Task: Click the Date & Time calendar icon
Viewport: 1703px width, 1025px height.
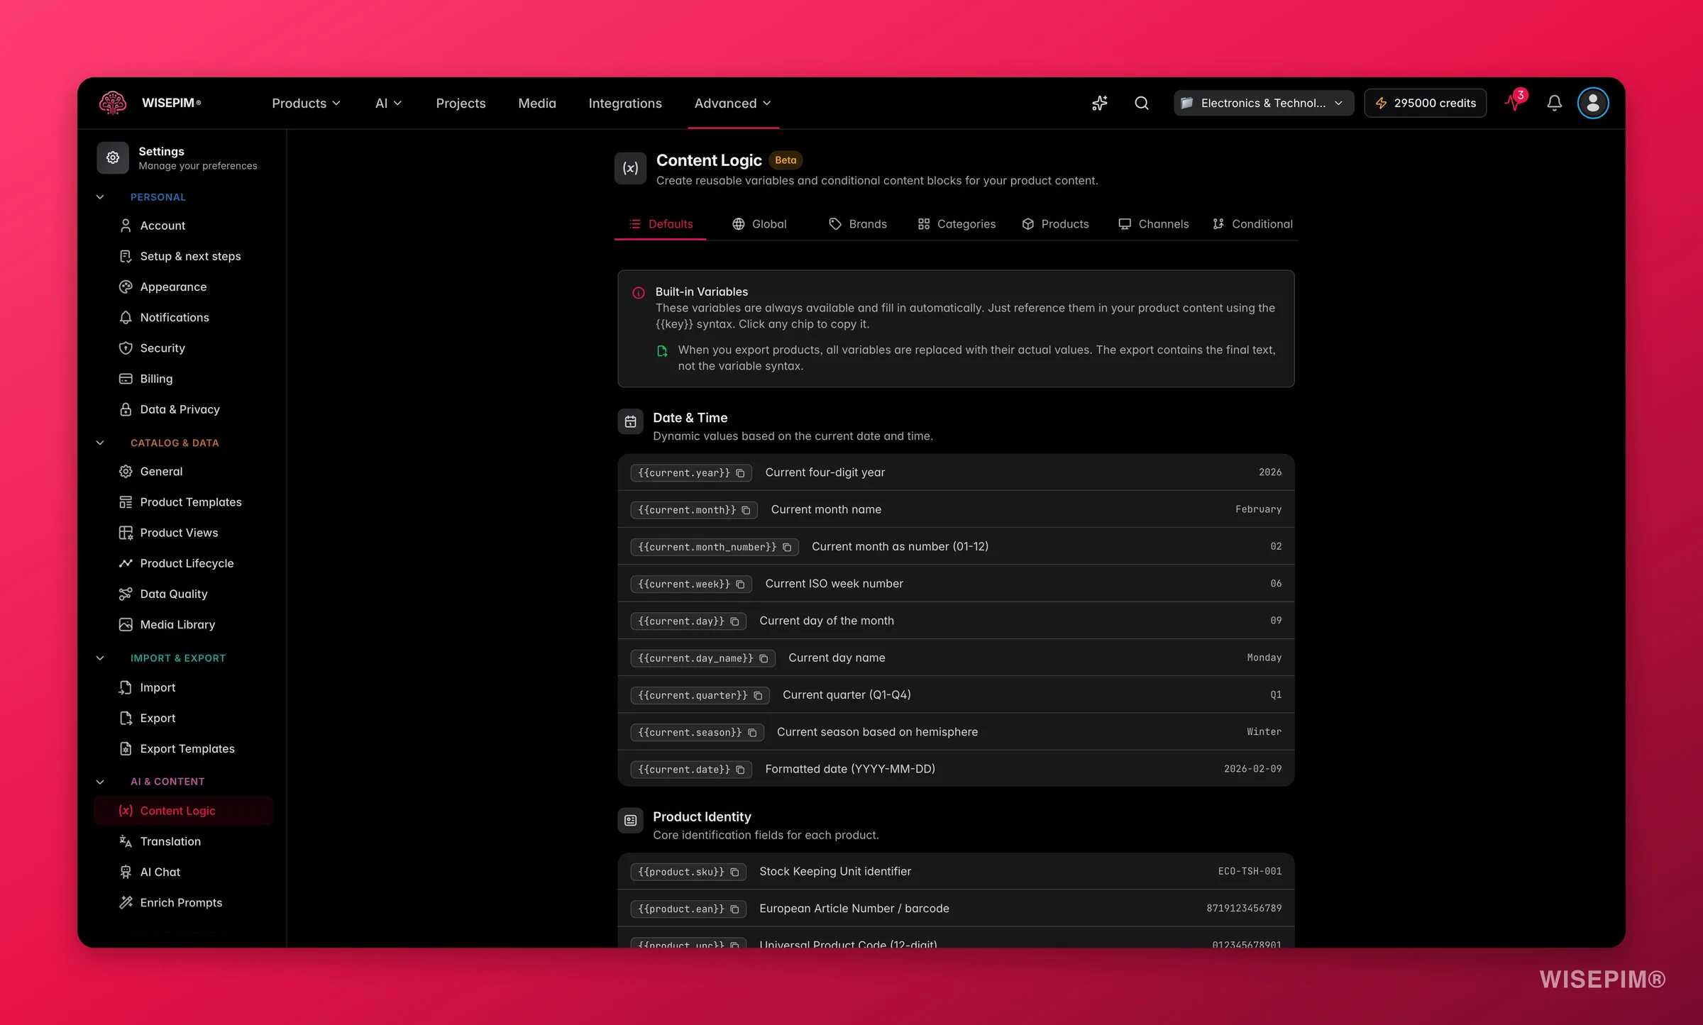Action: click(630, 422)
